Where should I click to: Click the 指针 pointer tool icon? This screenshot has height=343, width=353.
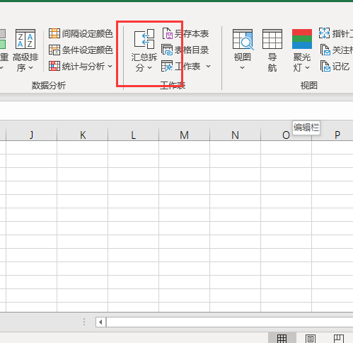point(324,33)
